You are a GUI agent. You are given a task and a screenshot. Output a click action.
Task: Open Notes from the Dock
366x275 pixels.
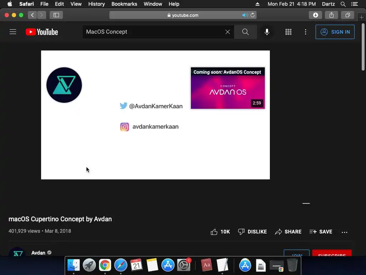pos(152,265)
